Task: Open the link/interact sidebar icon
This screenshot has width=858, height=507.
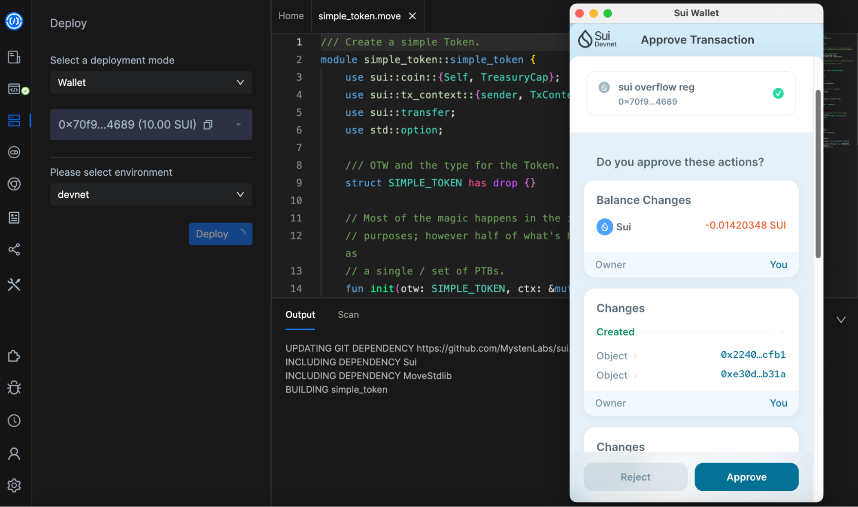Action: tap(14, 152)
